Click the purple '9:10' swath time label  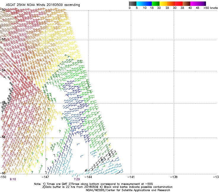pos(13,179)
